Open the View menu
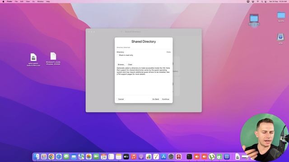Screen dimensions: 289x162 [x=28, y=1]
